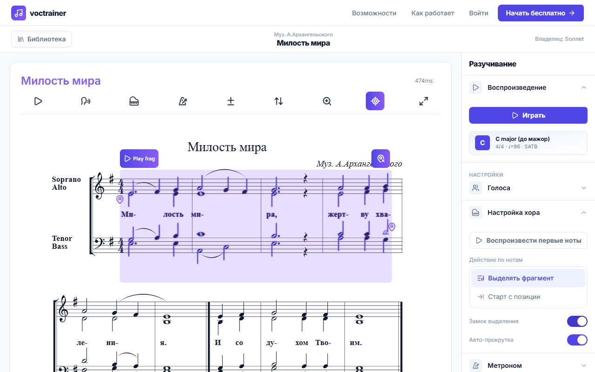Toggle the metronome icon in score toolbar
595x372 pixels.
pyautogui.click(x=183, y=101)
